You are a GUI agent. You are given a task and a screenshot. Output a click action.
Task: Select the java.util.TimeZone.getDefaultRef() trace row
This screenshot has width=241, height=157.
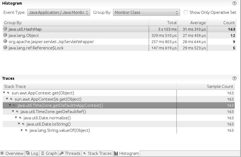(119, 112)
